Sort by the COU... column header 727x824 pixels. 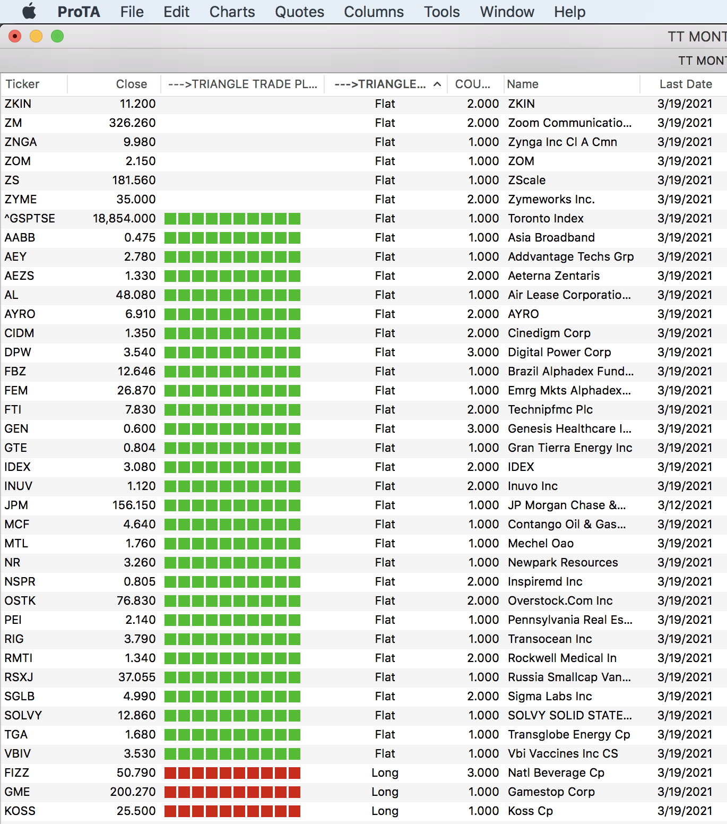(475, 84)
